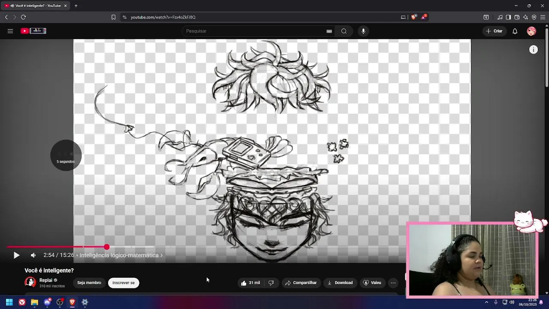Reload the current page

tap(23, 17)
